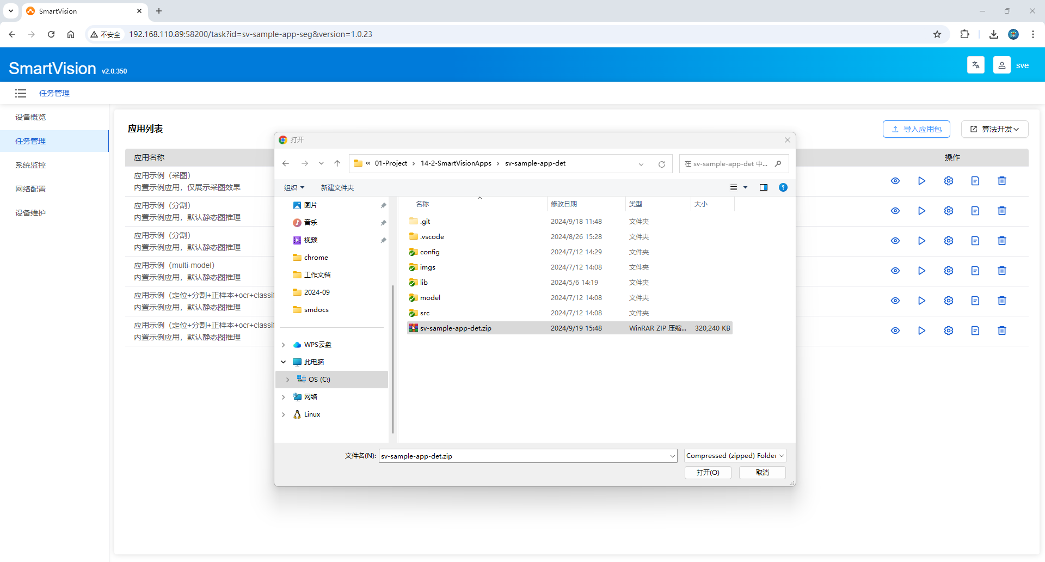This screenshot has width=1045, height=562.
Task: Toggle the preview pane icon in dialog
Action: pos(764,187)
